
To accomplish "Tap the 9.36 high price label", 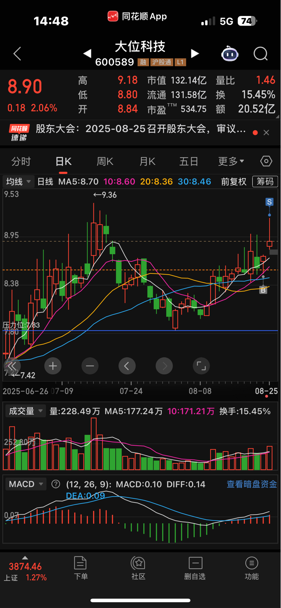I will (x=105, y=195).
